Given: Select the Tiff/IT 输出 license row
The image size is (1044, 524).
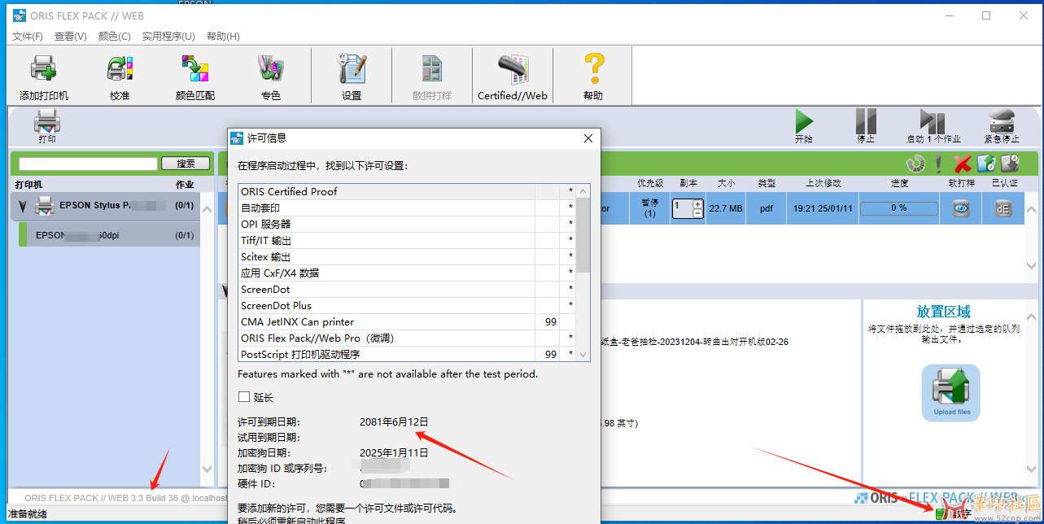Looking at the screenshot, I should pyautogui.click(x=407, y=240).
